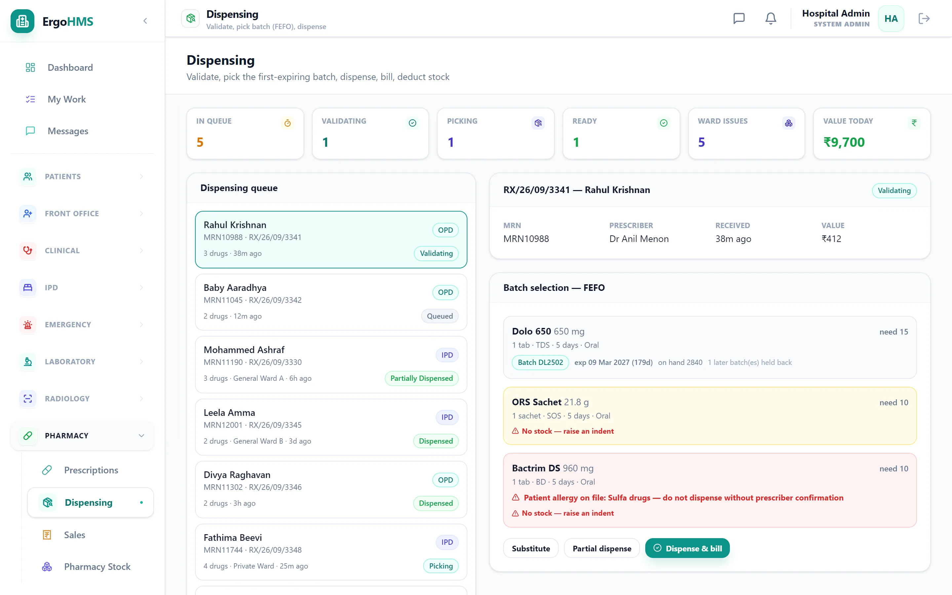Click the Messages speech bubble sidebar icon
Image resolution: width=952 pixels, height=595 pixels.
pyautogui.click(x=30, y=131)
